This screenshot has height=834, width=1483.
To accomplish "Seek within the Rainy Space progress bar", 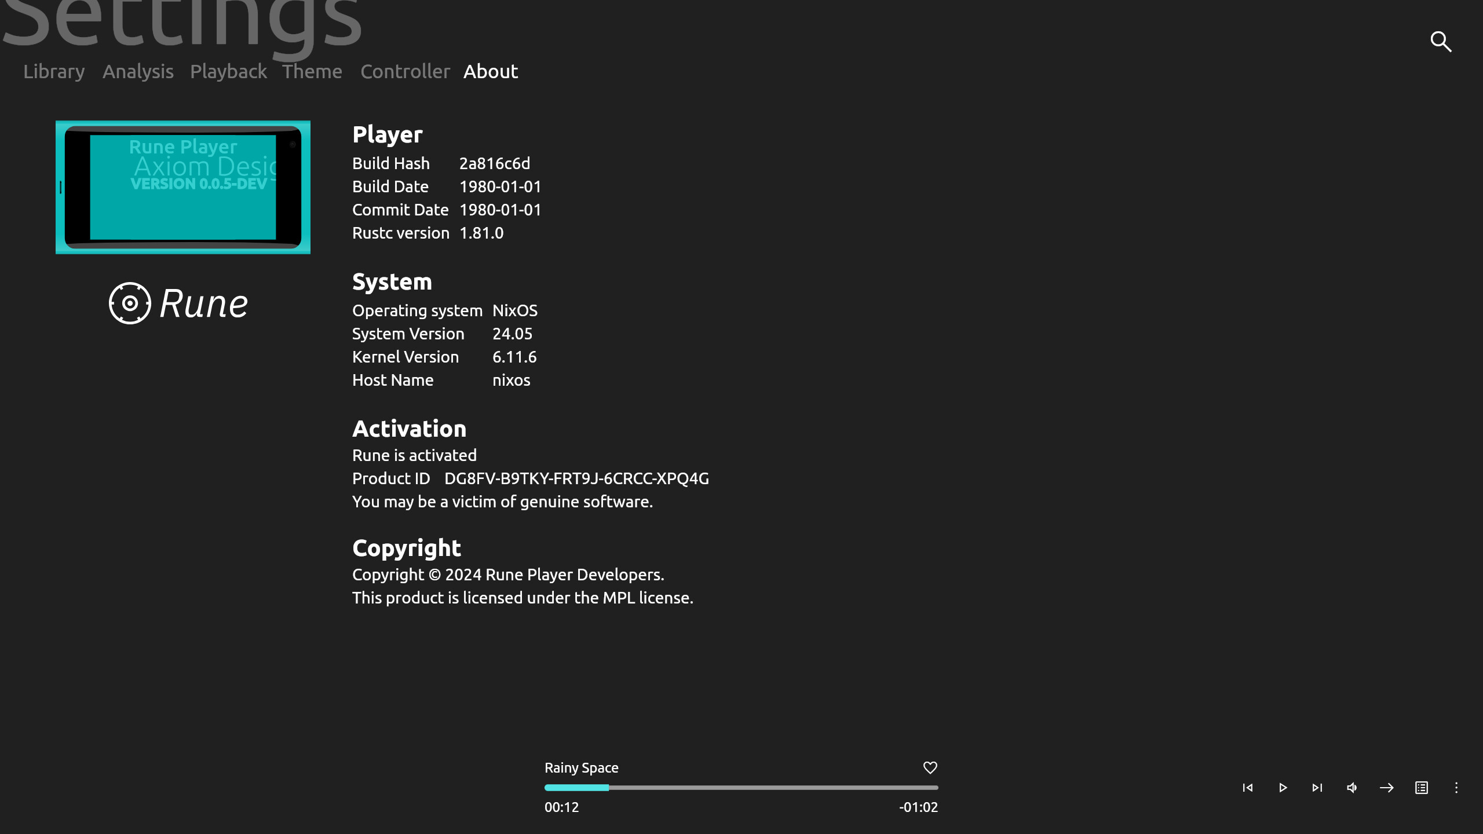I will coord(741,787).
